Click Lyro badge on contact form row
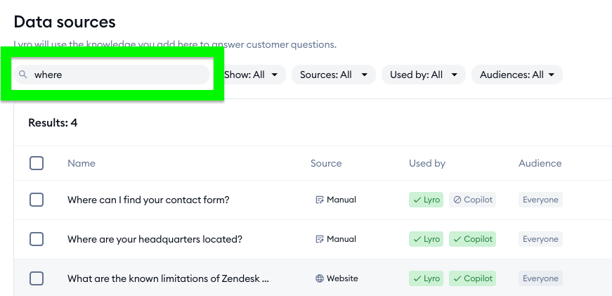Viewport: 612px width, 296px height. point(427,200)
